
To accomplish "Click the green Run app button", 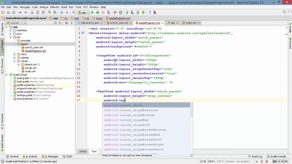I will point(92,12).
